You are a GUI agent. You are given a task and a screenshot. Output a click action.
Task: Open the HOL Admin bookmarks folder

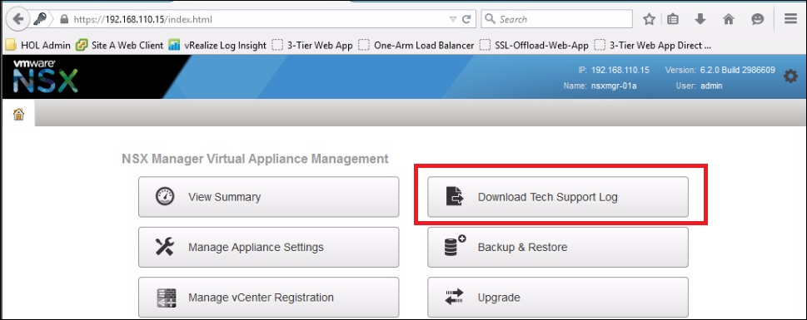(x=38, y=45)
